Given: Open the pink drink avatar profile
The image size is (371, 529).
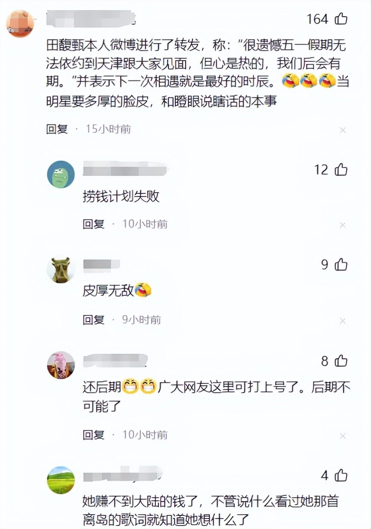Looking at the screenshot, I should click(61, 365).
